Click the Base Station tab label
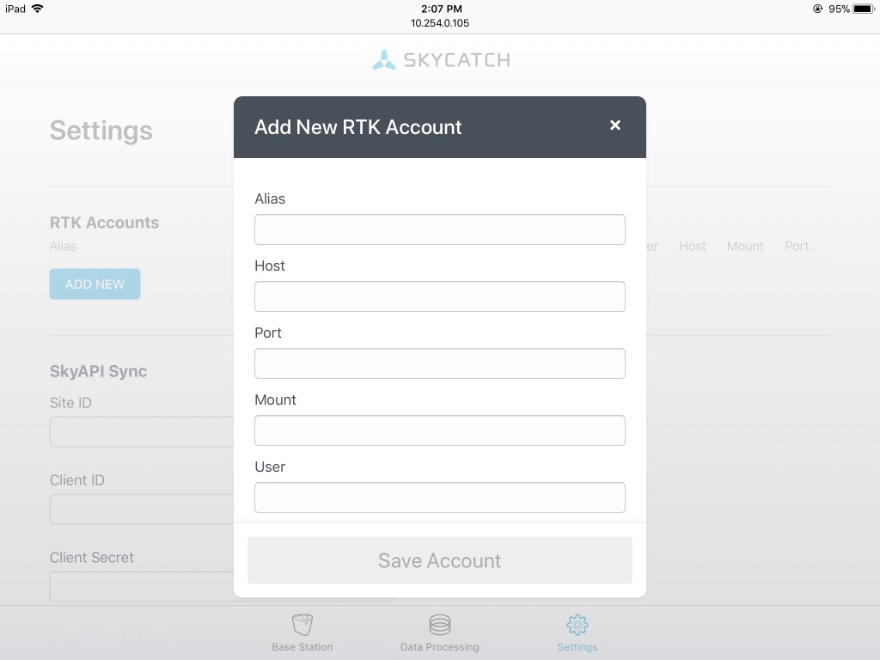 302,647
